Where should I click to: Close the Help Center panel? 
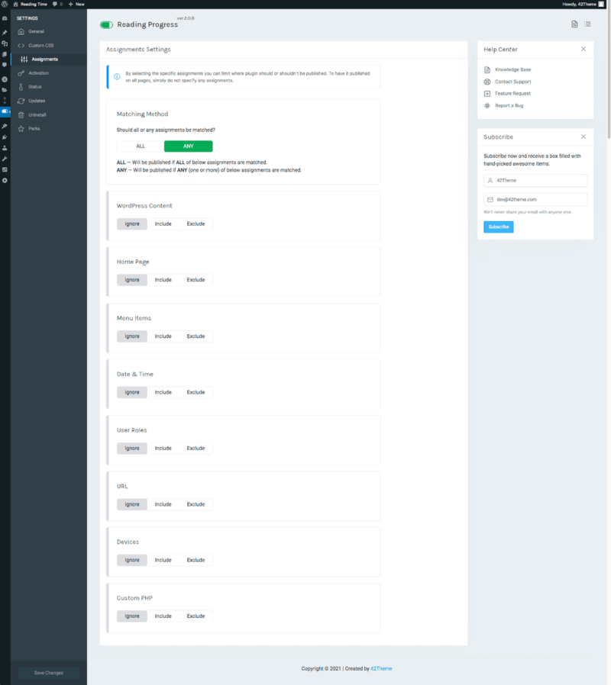click(584, 49)
